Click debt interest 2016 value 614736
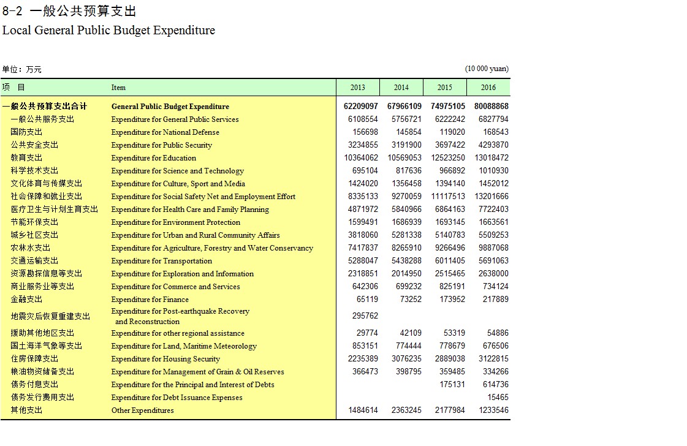 (x=496, y=385)
